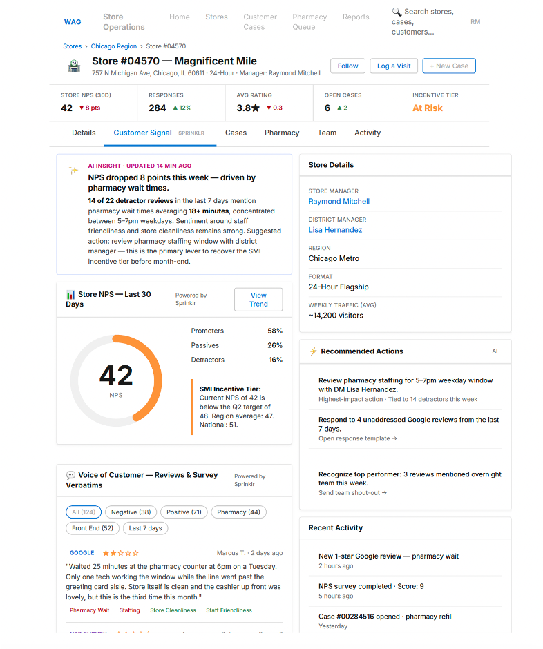Switch to the Details tab
Viewport: 543px width, 649px height.
84,133
